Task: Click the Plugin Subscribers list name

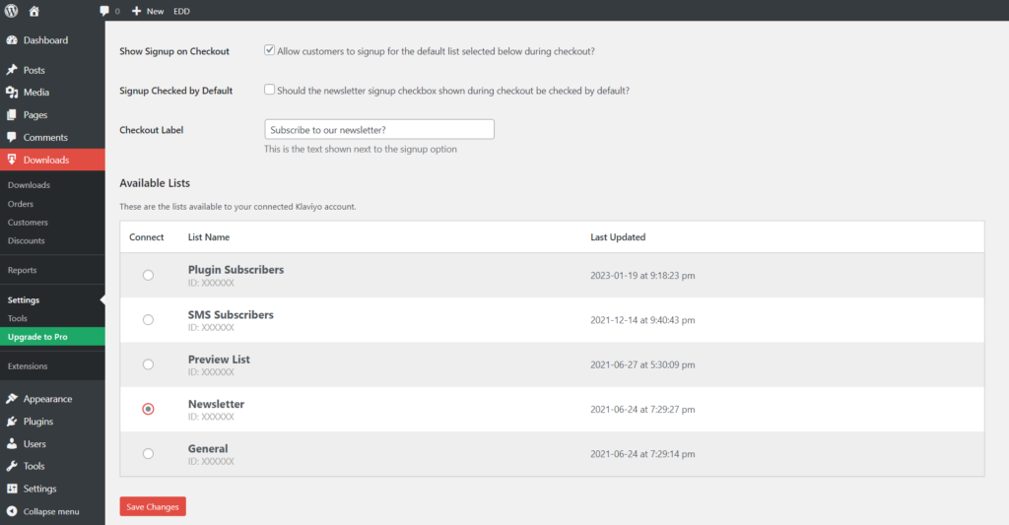Action: 235,270
